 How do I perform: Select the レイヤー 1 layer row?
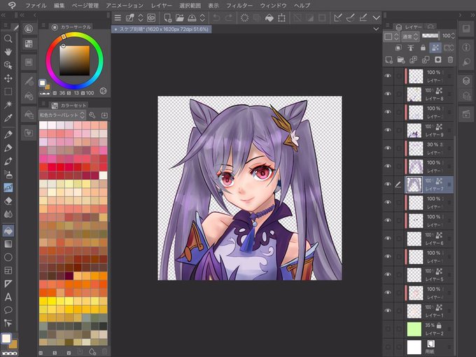point(419,311)
